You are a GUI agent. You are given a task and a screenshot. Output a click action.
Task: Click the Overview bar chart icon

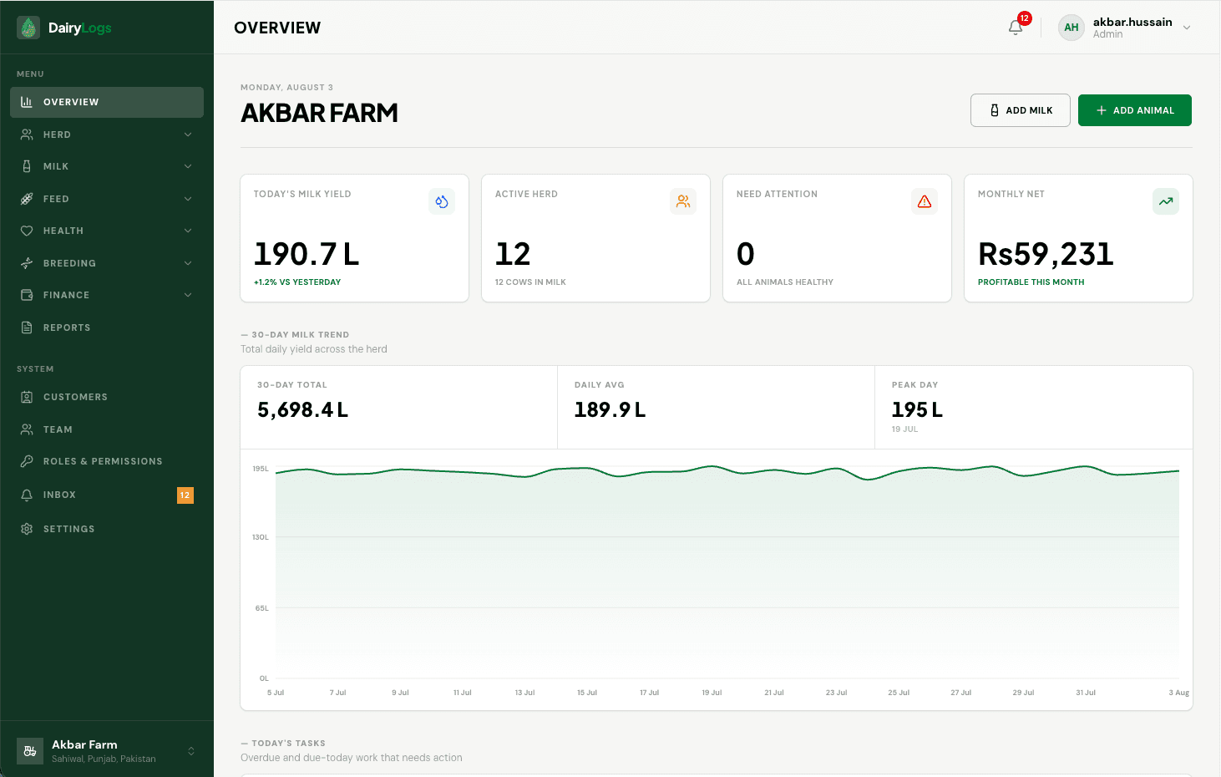[x=27, y=102]
